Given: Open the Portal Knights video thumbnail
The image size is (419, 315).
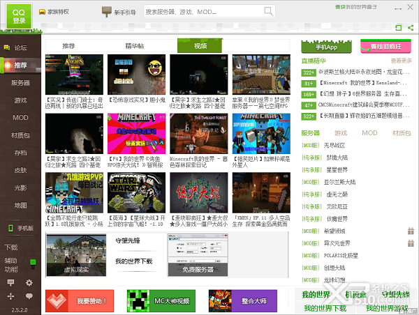Looking at the screenshot, I should pos(74,75).
